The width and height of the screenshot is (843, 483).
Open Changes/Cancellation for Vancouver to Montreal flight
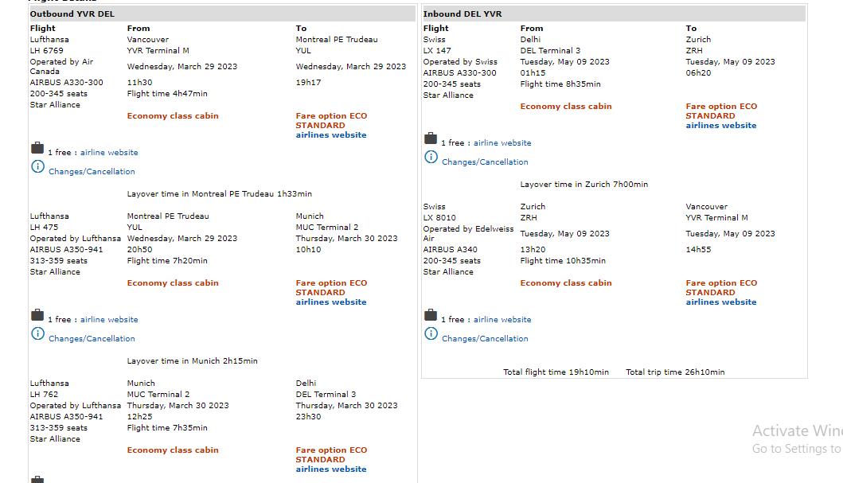pos(92,172)
